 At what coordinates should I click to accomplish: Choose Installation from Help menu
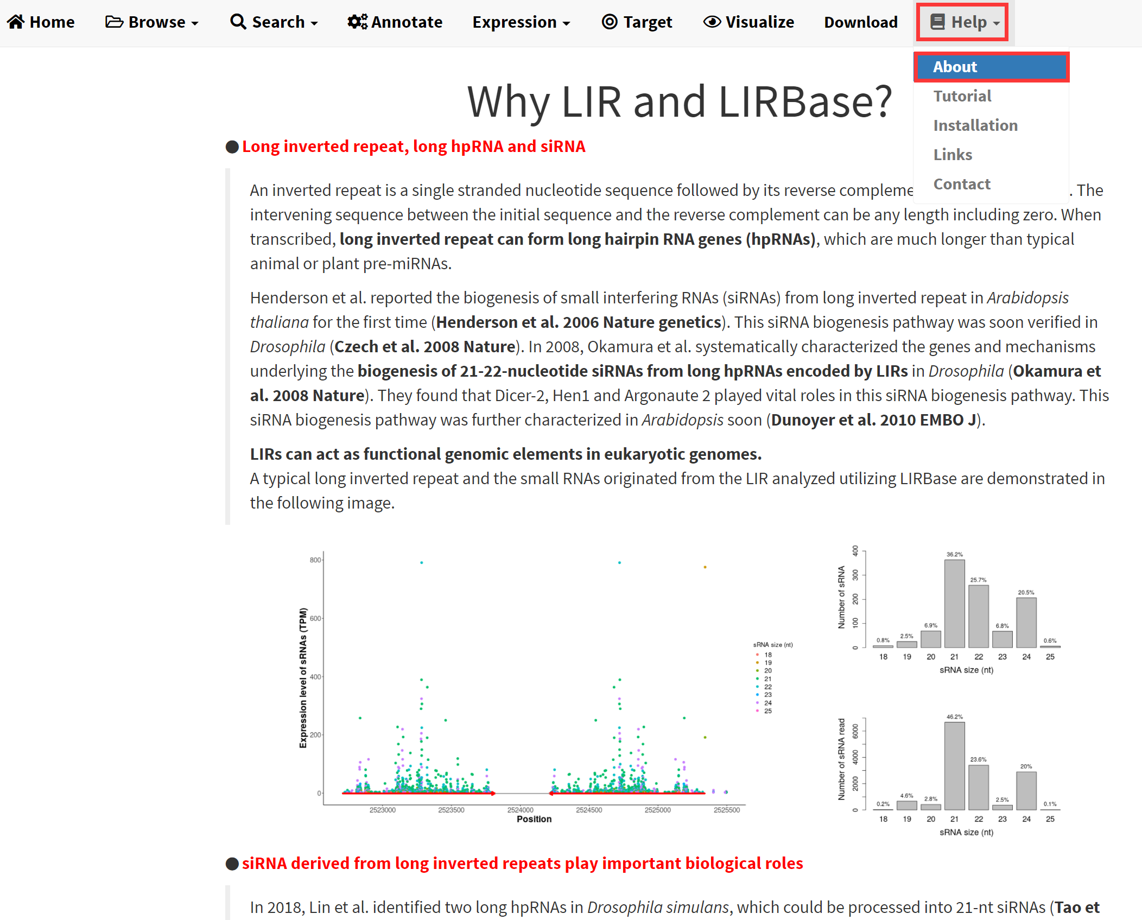pyautogui.click(x=975, y=125)
